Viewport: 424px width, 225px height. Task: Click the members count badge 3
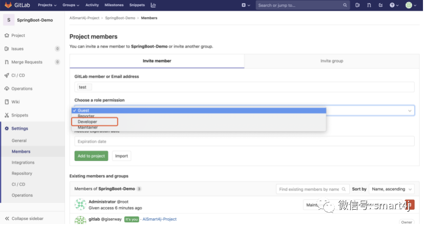point(139,189)
